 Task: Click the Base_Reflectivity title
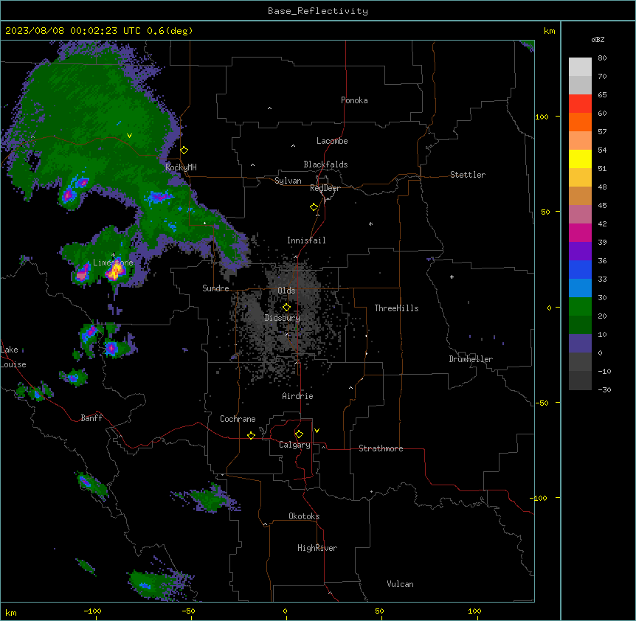tap(318, 11)
